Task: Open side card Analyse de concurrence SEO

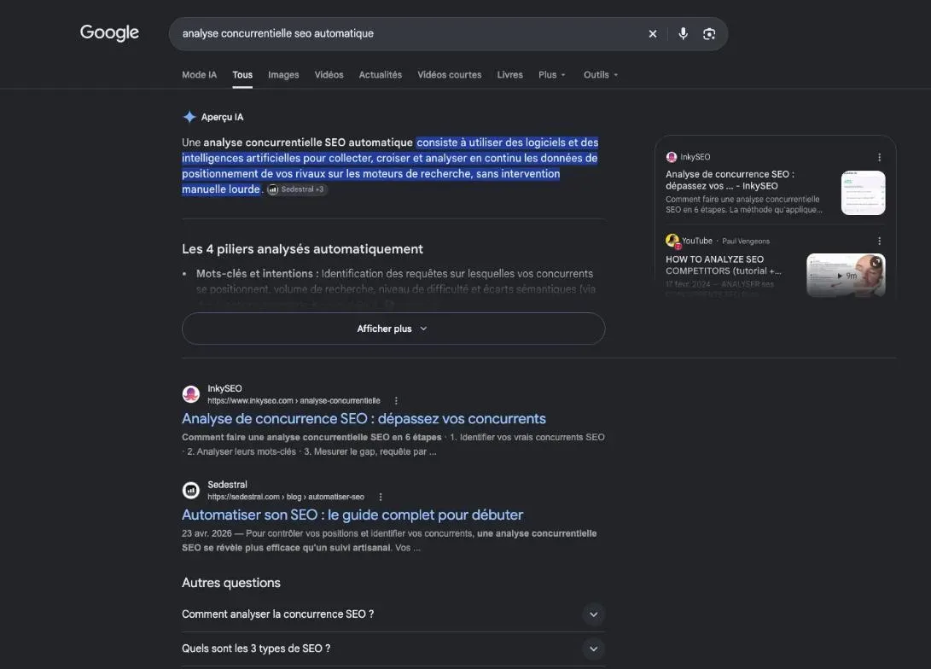Action: [730, 180]
